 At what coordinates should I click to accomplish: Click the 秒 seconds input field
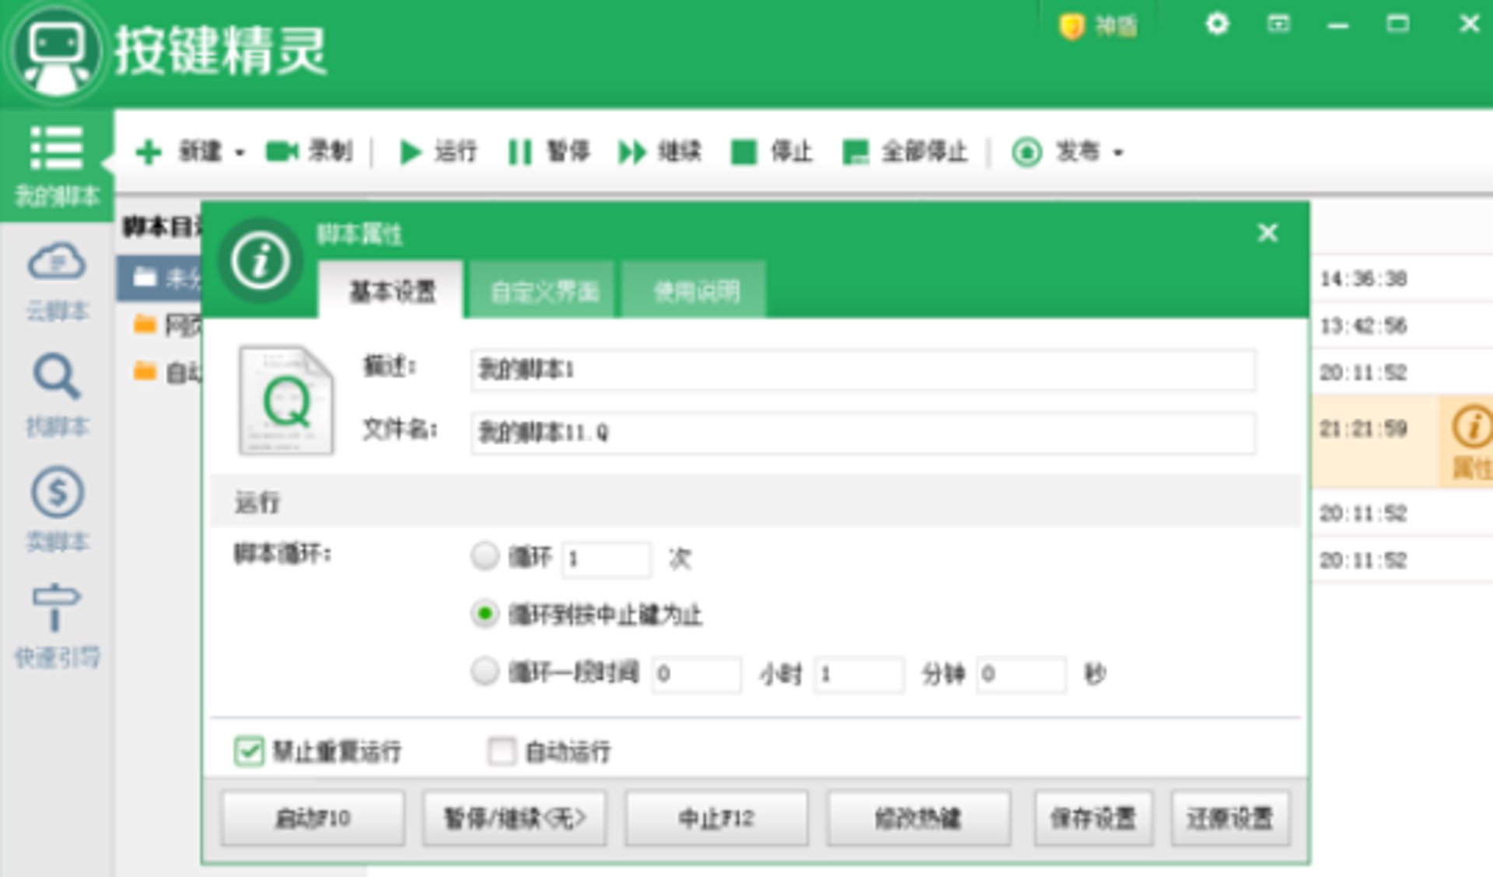pos(1021,673)
